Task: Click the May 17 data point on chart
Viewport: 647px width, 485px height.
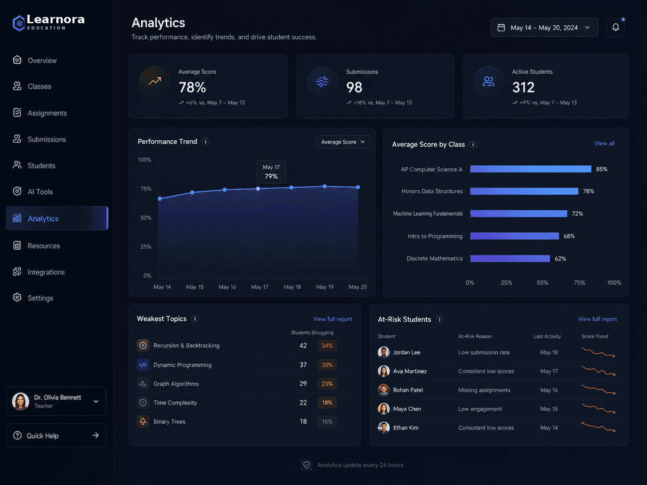Action: click(x=258, y=189)
